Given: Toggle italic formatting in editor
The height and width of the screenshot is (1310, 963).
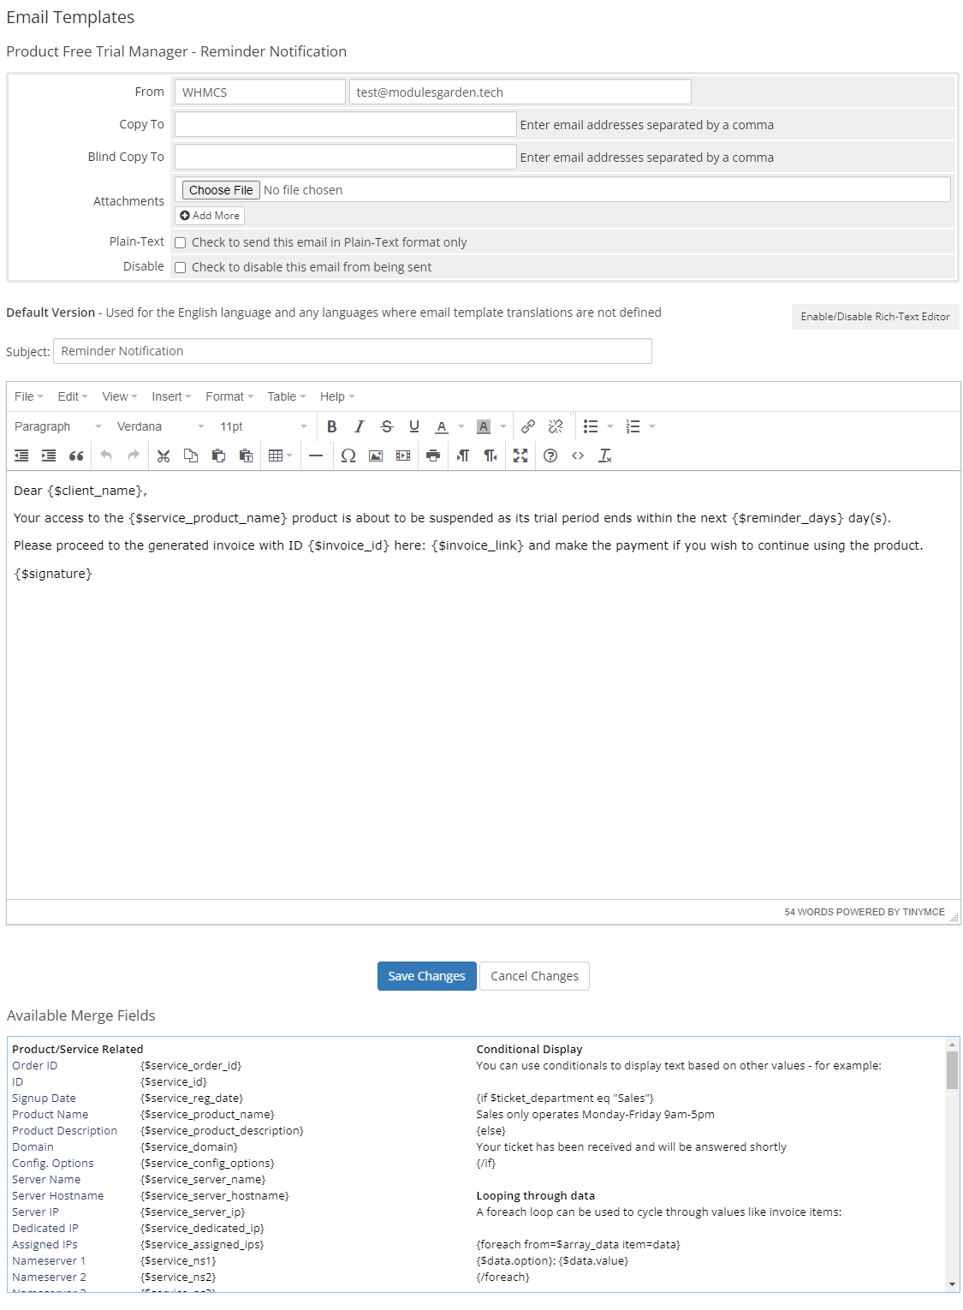Looking at the screenshot, I should click(360, 426).
